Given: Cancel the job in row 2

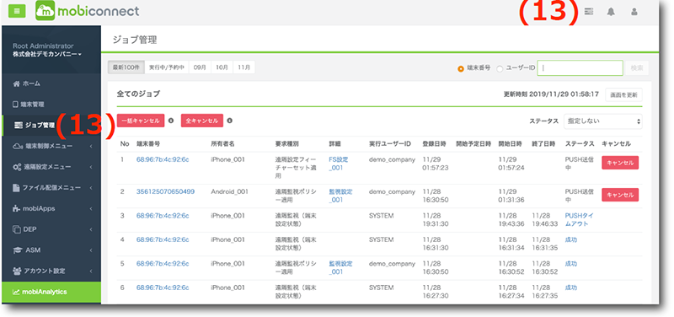Looking at the screenshot, I should [x=620, y=195].
